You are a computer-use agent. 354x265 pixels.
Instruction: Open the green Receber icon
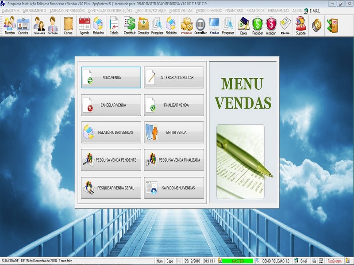coord(258,26)
